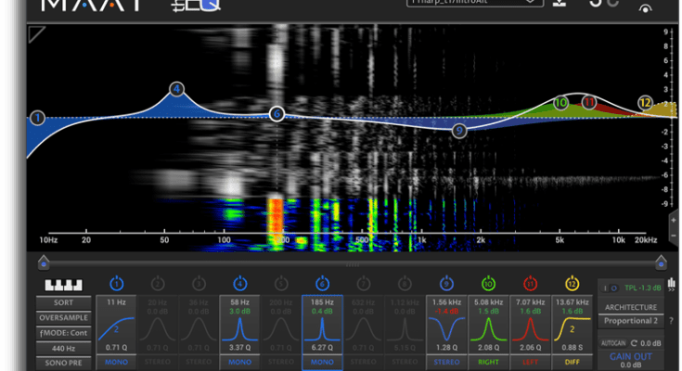This screenshot has height=371, width=682.
Task: Click the corner triangle icon in spectrogram
Action: (x=37, y=33)
